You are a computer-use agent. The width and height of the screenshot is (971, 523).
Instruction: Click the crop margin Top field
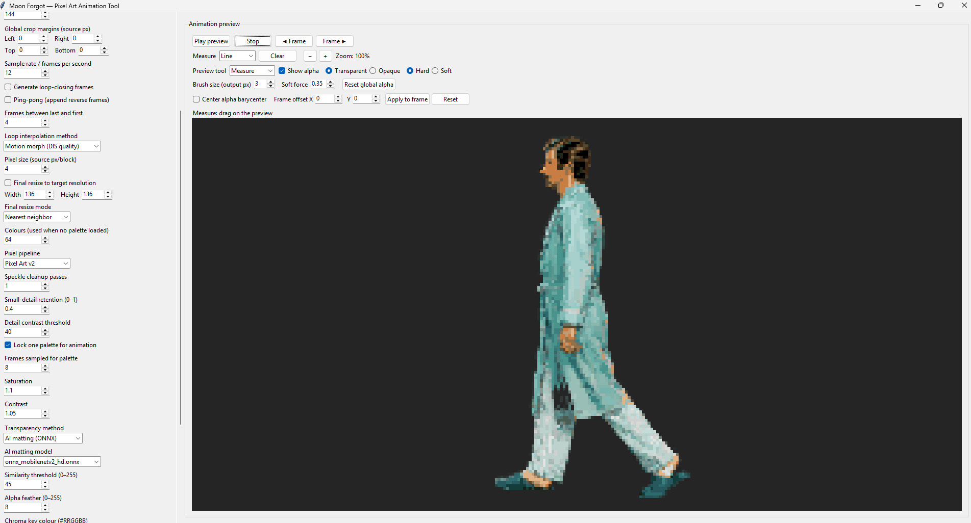pos(29,50)
